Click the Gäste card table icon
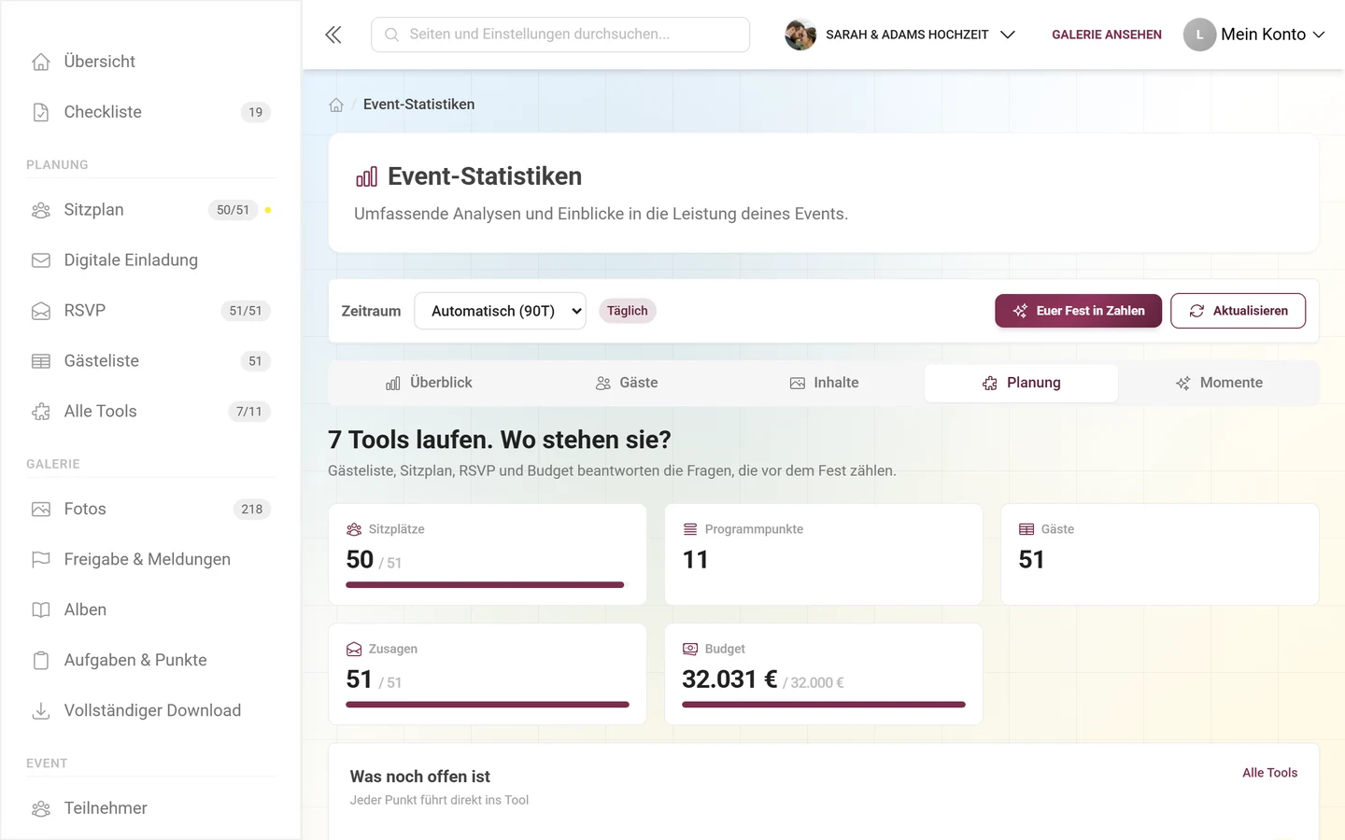The image size is (1345, 840). (x=1026, y=529)
